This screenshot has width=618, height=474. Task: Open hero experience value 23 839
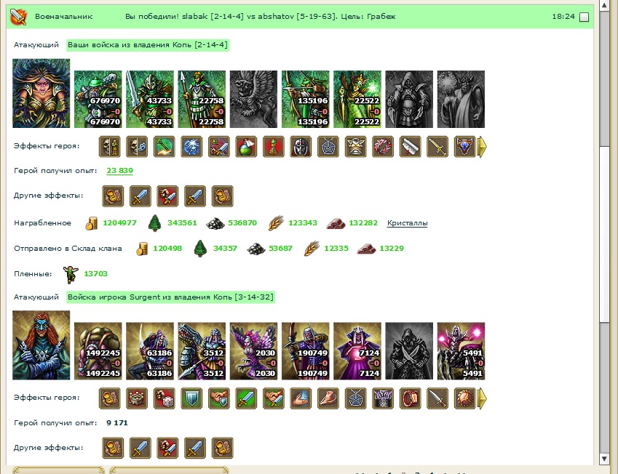[x=120, y=170]
